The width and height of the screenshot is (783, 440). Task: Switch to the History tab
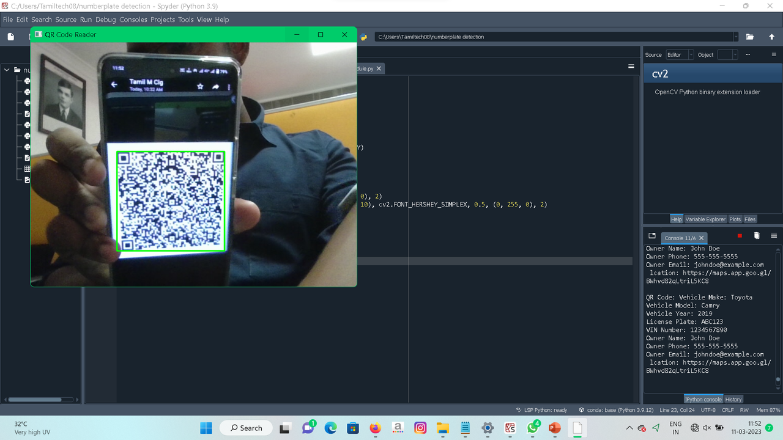pos(733,399)
